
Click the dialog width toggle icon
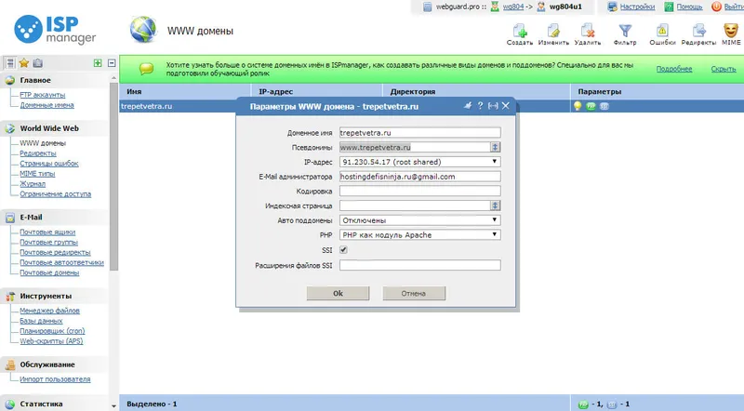tap(493, 106)
